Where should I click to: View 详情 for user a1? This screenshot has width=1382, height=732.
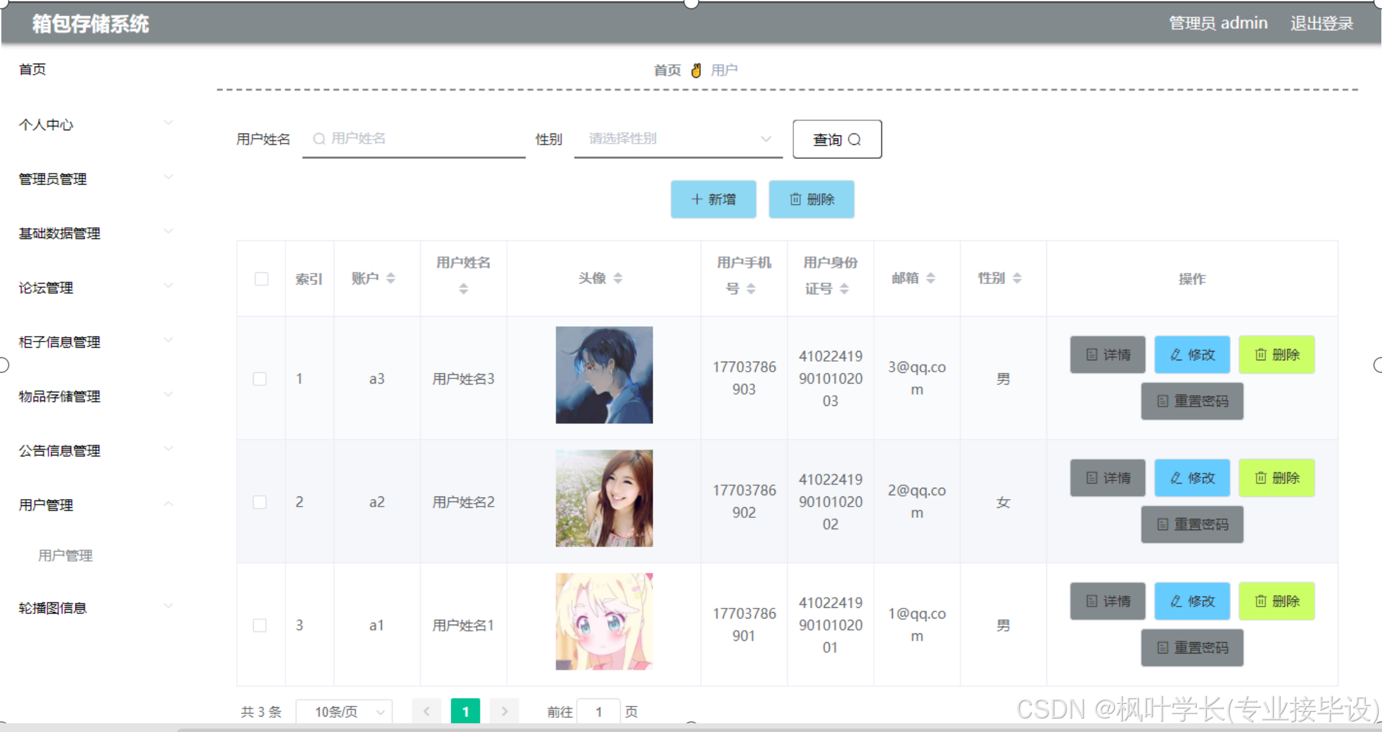[1107, 601]
